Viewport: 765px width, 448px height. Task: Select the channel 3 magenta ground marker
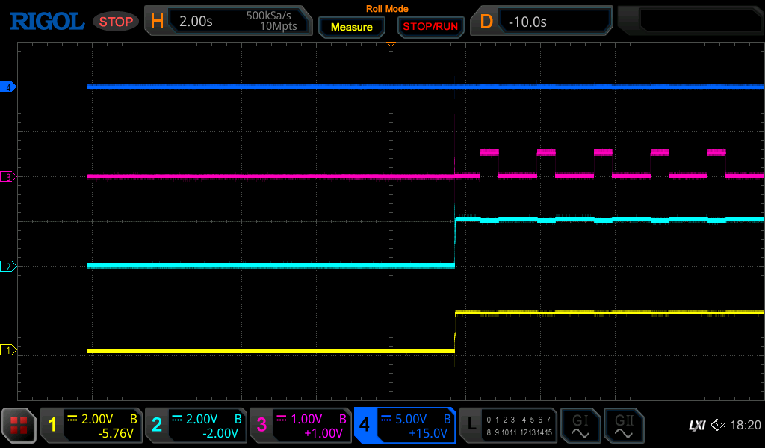point(8,177)
